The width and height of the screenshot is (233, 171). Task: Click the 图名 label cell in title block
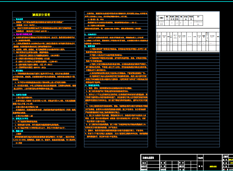(x=200, y=166)
